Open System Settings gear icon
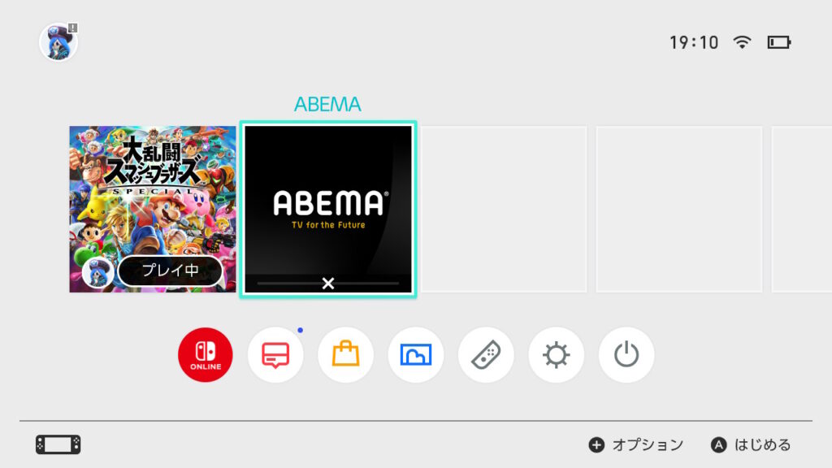832x468 pixels. [556, 354]
